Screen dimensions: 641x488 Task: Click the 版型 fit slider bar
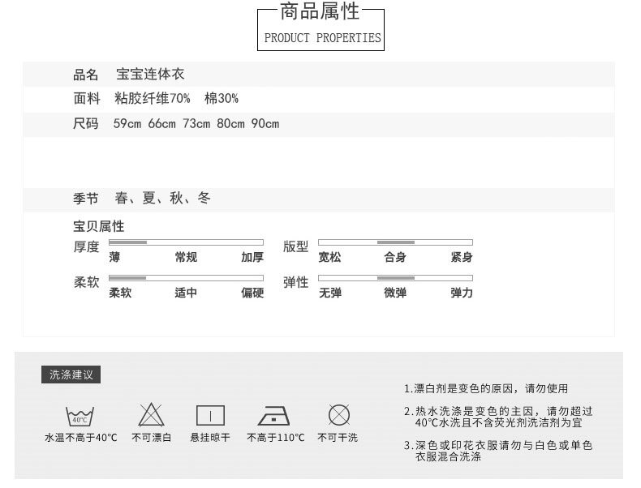tap(395, 242)
